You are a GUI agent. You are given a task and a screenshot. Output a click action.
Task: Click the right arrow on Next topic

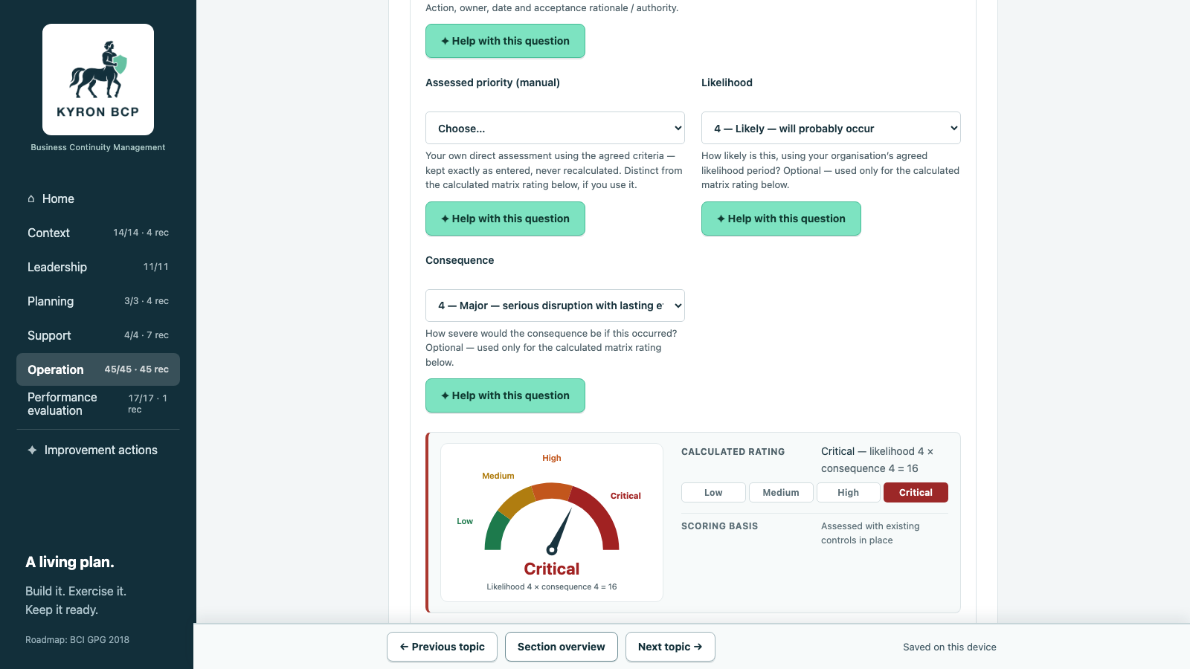pyautogui.click(x=698, y=647)
